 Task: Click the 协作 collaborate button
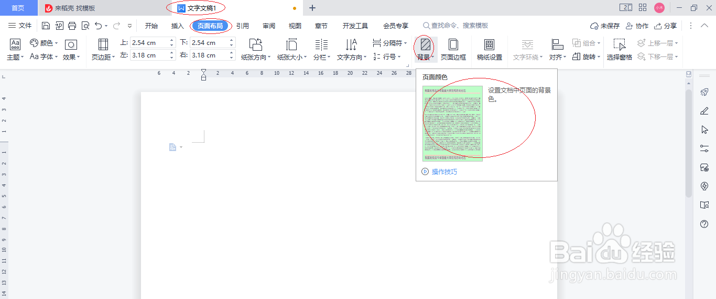[x=637, y=26]
